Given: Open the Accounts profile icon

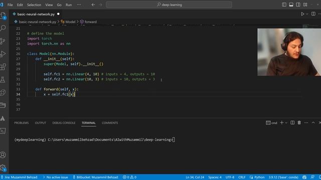Looking at the screenshot, I should 3,155.
